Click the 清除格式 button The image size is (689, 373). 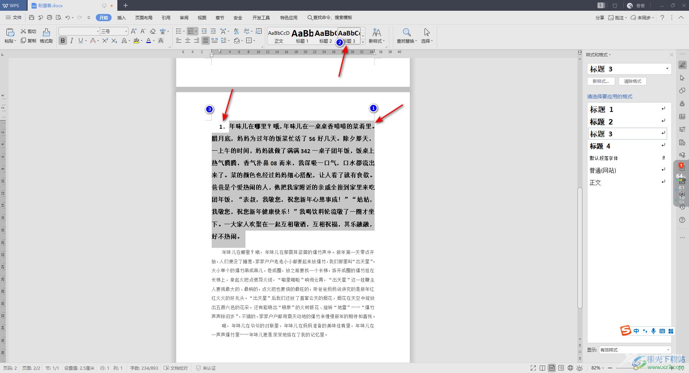click(632, 81)
